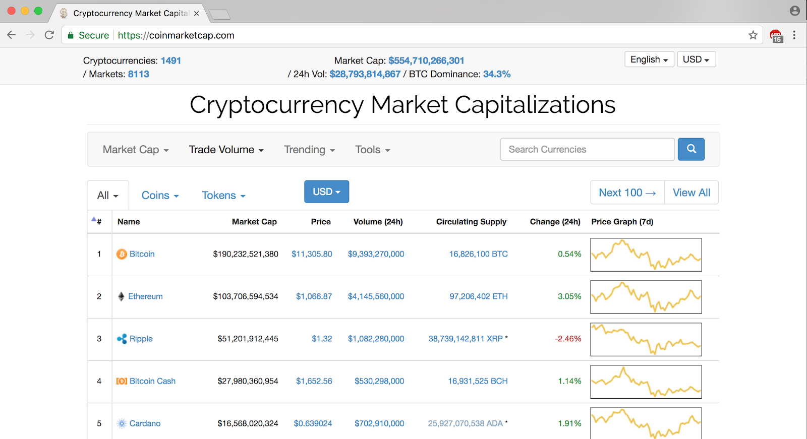Sort by Market Cap column header
Viewport: 807px width, 439px height.
coord(254,222)
